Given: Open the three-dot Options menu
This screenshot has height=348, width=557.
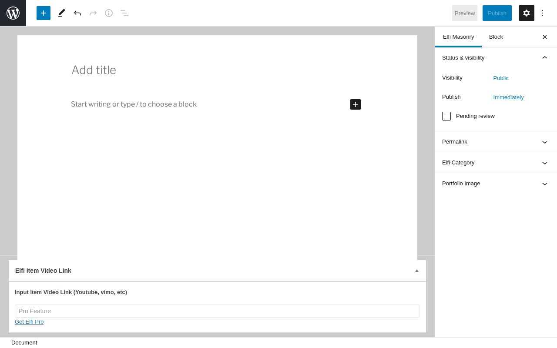Looking at the screenshot, I should pos(542,13).
